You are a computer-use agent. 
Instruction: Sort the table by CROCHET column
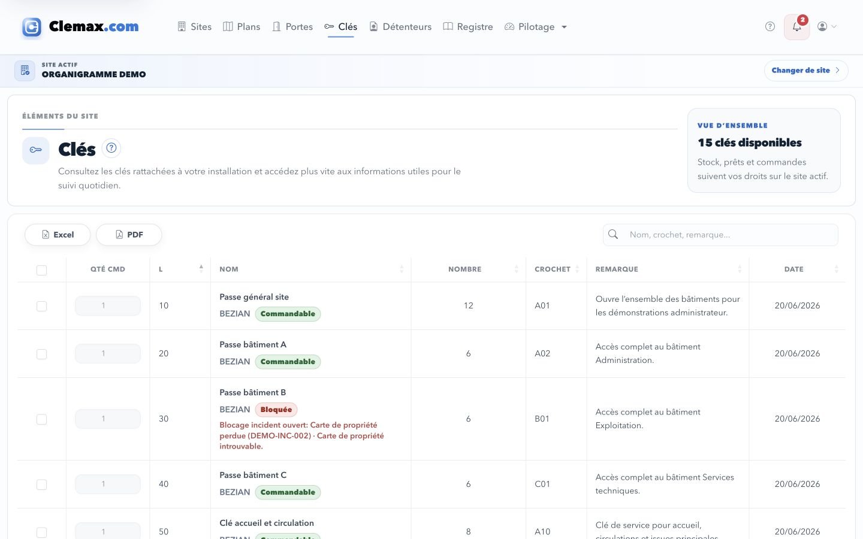click(556, 269)
